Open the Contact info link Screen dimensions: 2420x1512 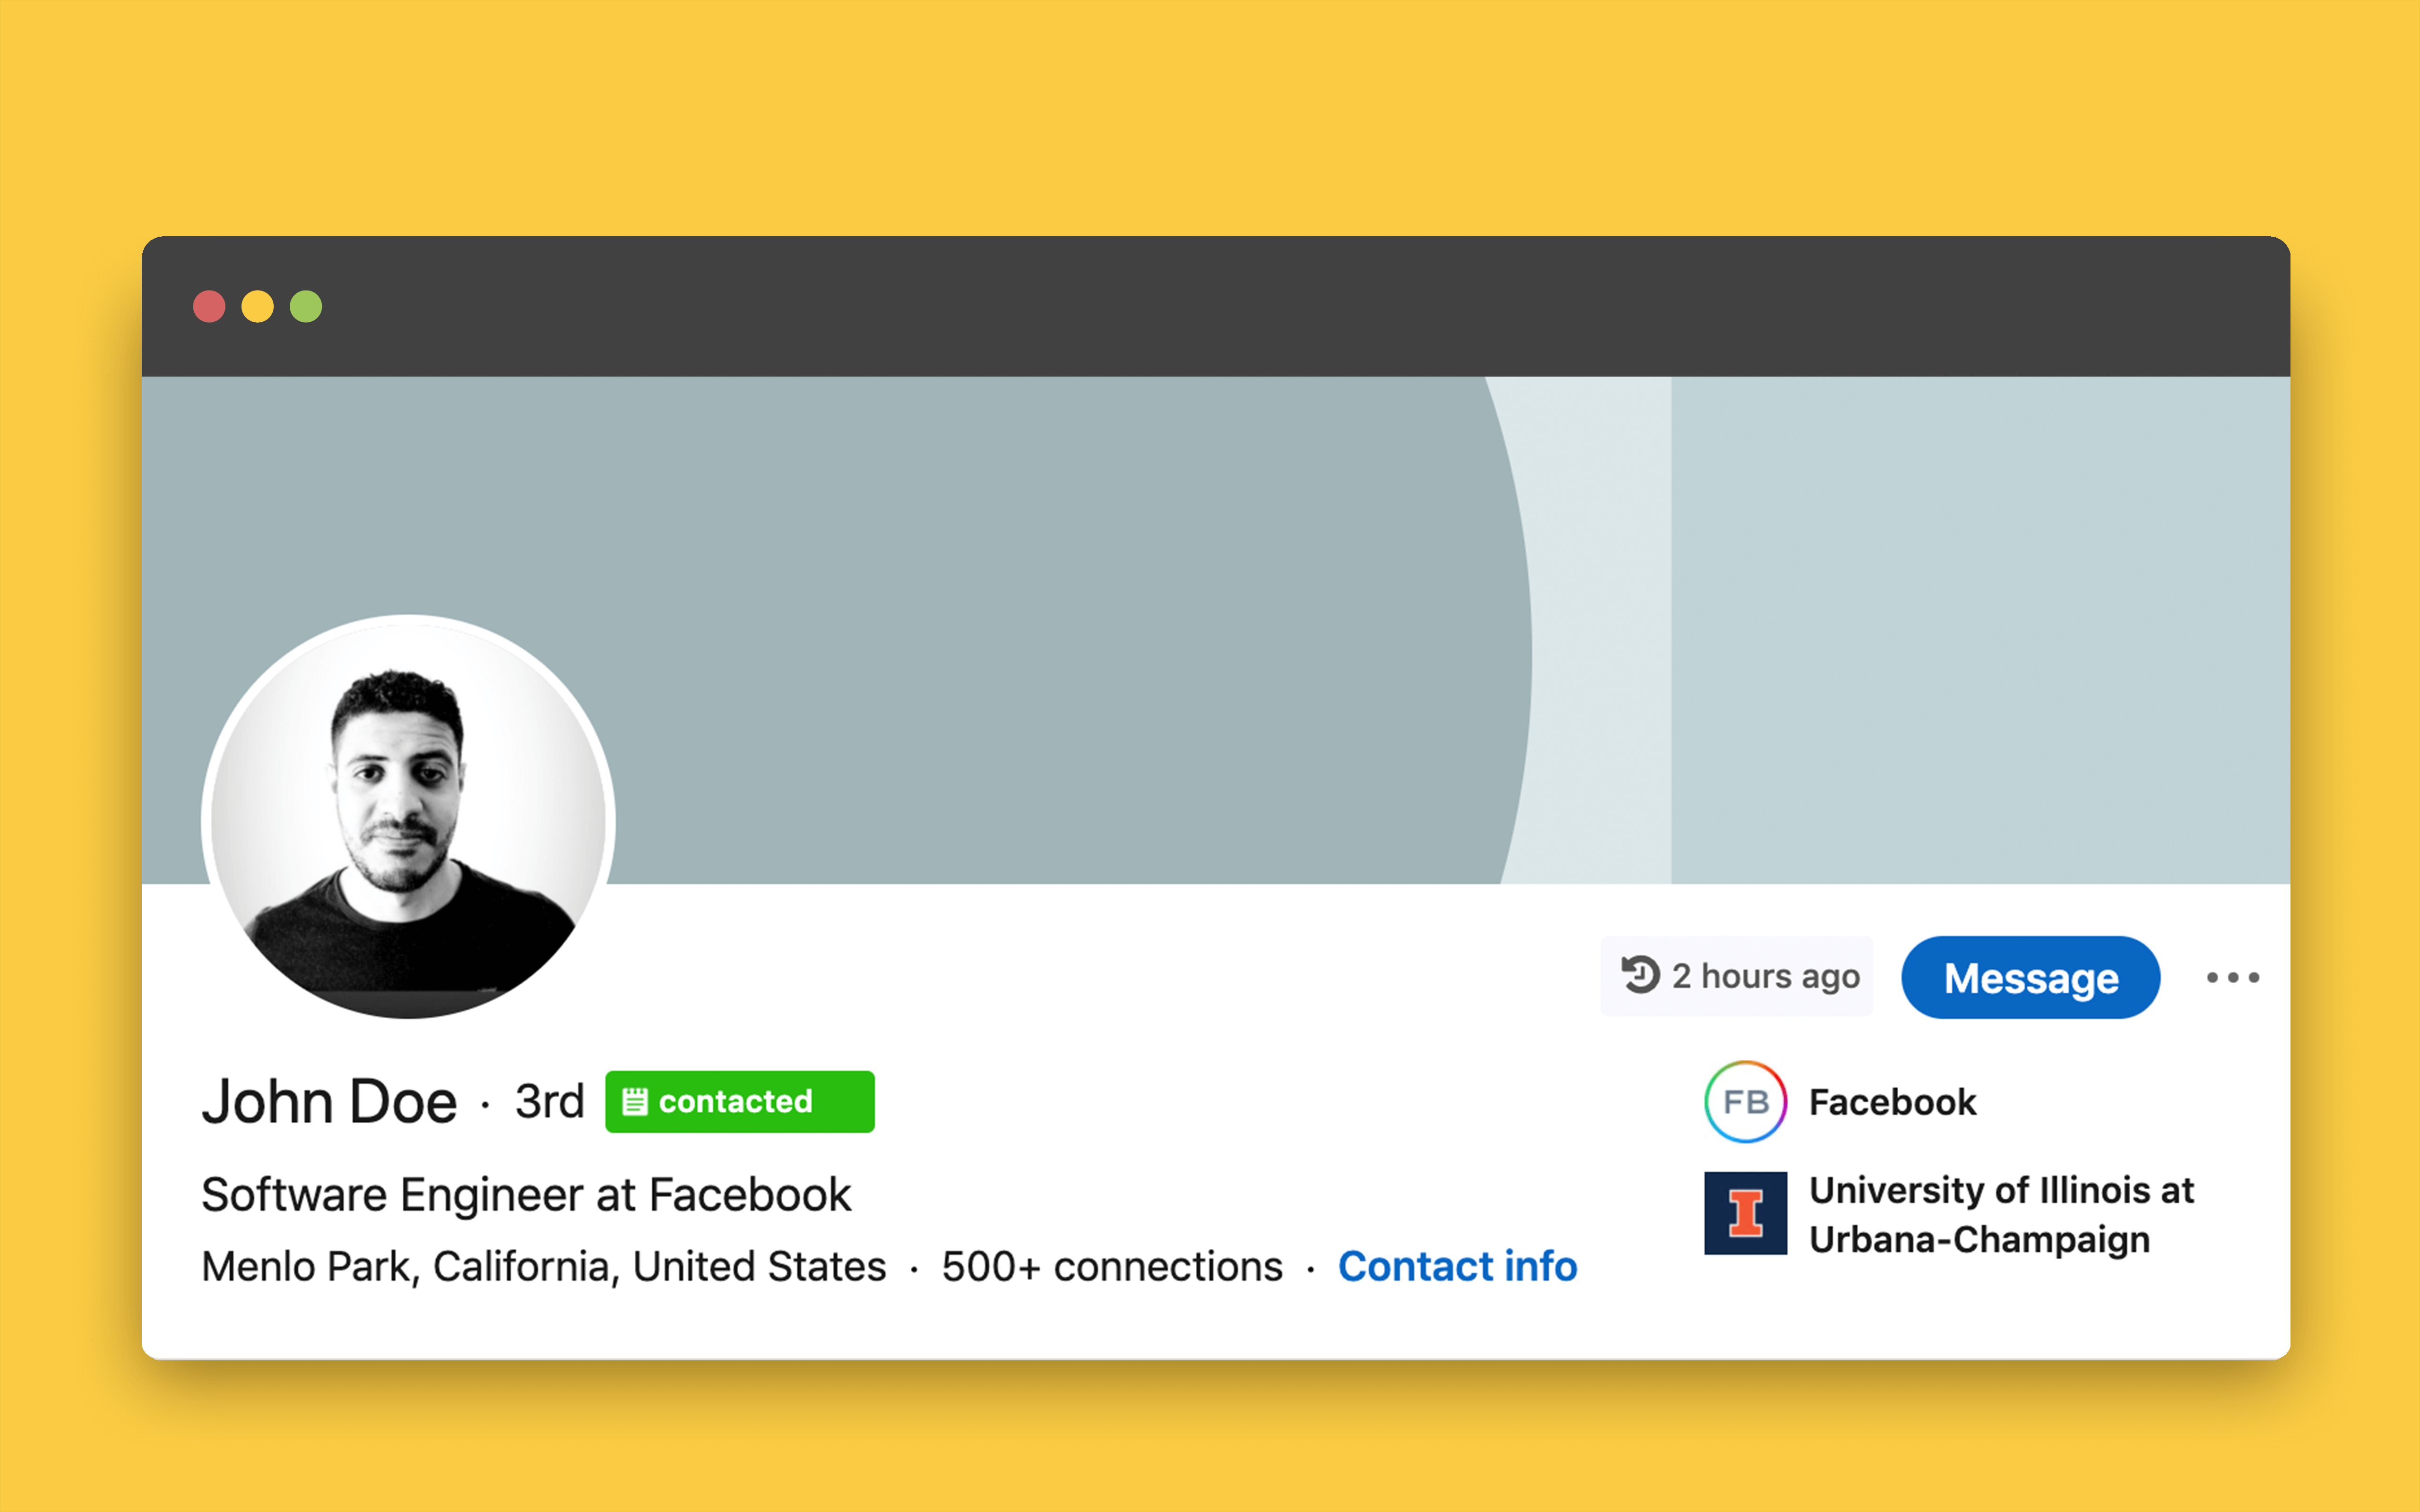click(x=1457, y=1267)
